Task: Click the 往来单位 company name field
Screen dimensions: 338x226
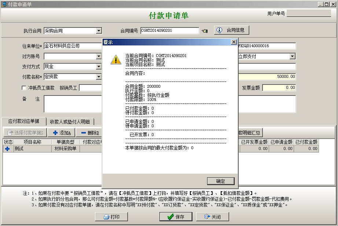Action: [x=73, y=46]
